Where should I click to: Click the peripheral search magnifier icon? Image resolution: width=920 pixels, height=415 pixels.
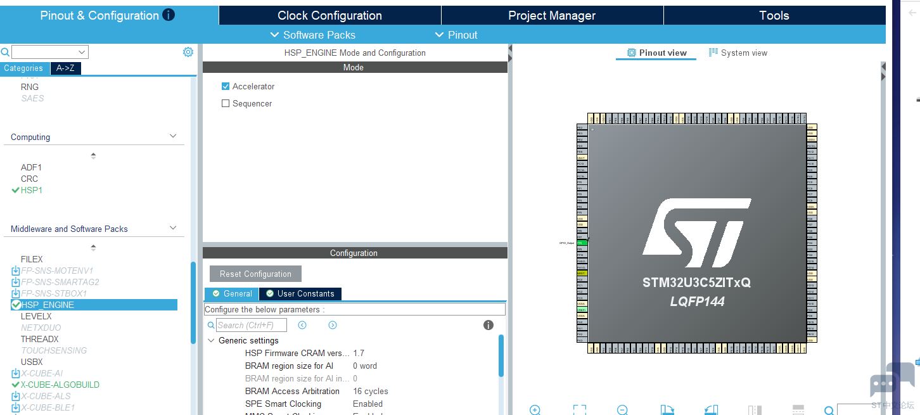coord(5,52)
